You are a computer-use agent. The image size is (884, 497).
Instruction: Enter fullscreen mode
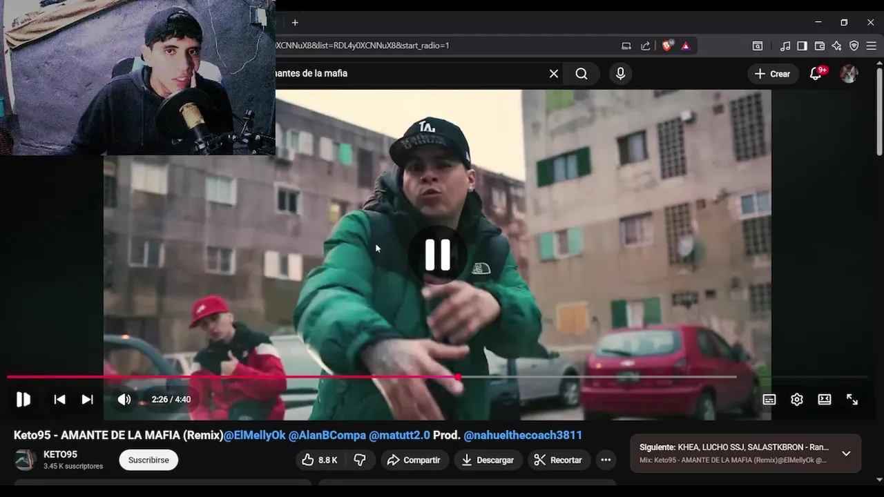coord(852,399)
